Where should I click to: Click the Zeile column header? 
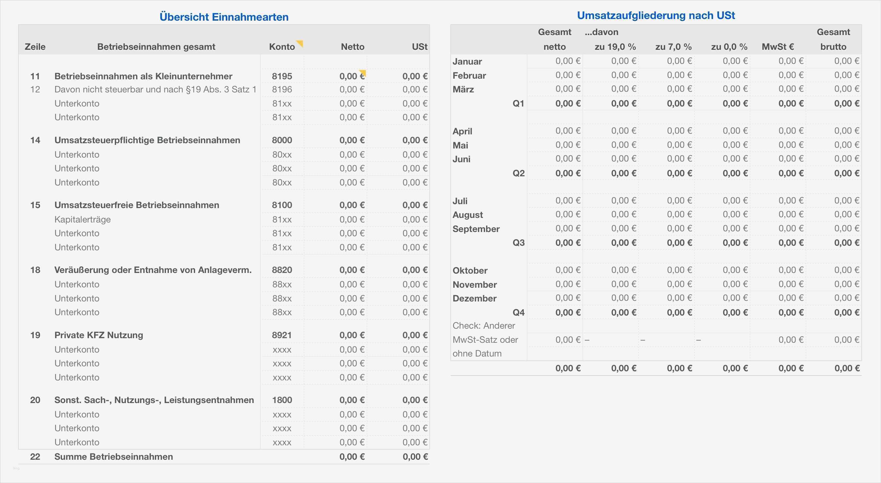click(35, 47)
